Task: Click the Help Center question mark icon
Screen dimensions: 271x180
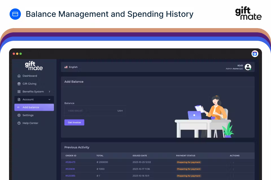Action: (x=19, y=123)
